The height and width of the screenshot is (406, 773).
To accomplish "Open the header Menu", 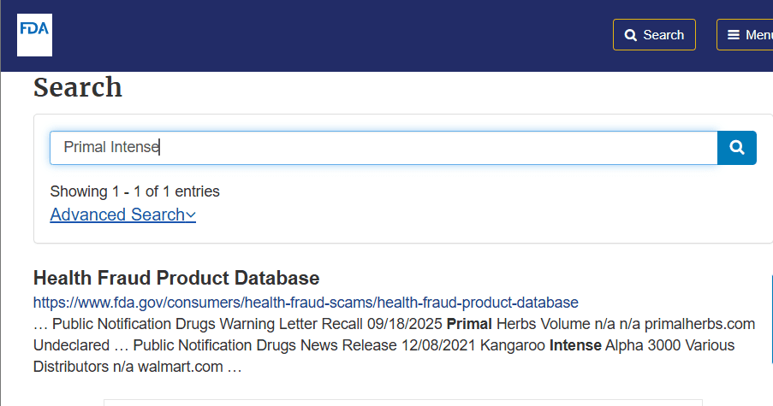I will coord(745,34).
